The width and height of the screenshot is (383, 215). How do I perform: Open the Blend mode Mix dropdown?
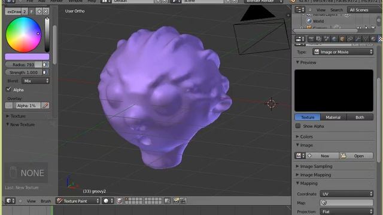(36, 81)
